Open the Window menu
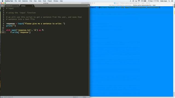175x98 pixels. (56, 1)
